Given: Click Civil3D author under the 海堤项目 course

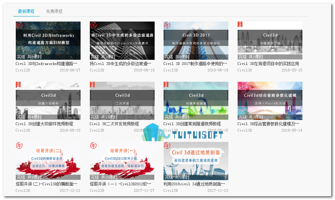Looking at the screenshot, I should pyautogui.click(x=244, y=70).
